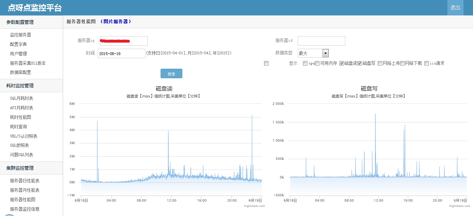Open 耗时查询 in the sidebar

pyautogui.click(x=18, y=127)
